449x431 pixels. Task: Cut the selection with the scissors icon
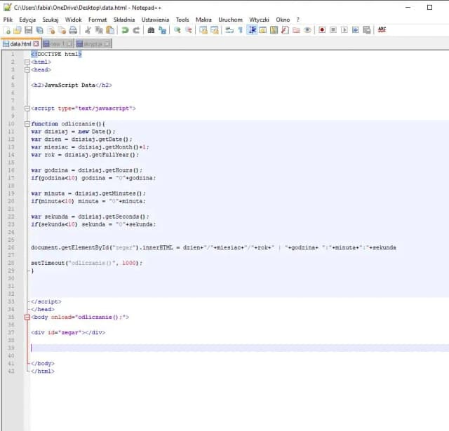pos(88,30)
